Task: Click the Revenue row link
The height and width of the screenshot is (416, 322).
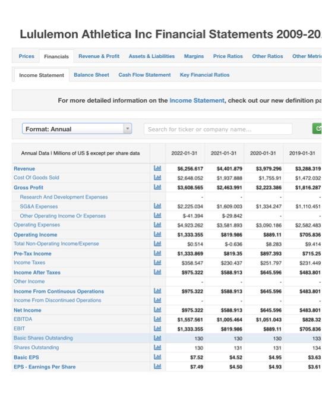Action: 24,169
